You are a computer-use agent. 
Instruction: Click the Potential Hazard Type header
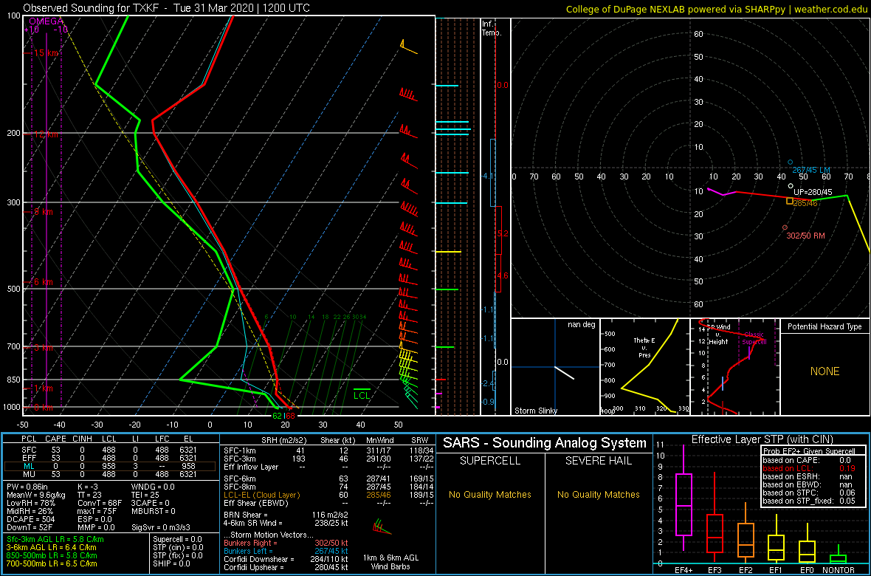click(824, 327)
